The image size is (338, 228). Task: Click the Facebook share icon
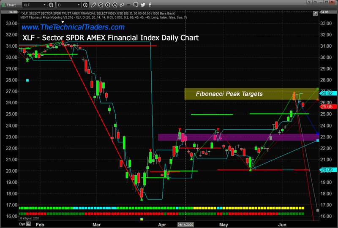point(150,5)
